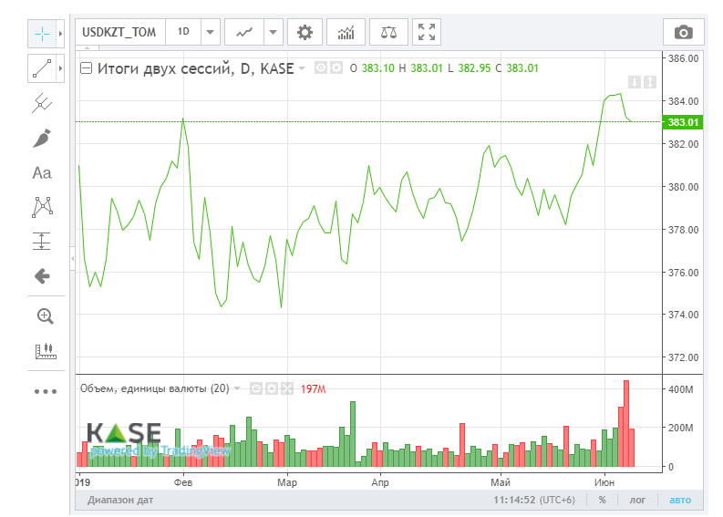Click 'Диапазон дат' date range button
Screen dimensions: 723x517
click(120, 500)
